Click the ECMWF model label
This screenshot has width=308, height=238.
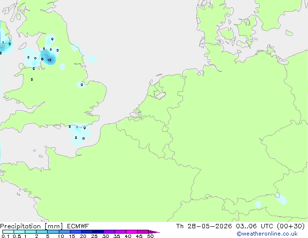pos(78,226)
